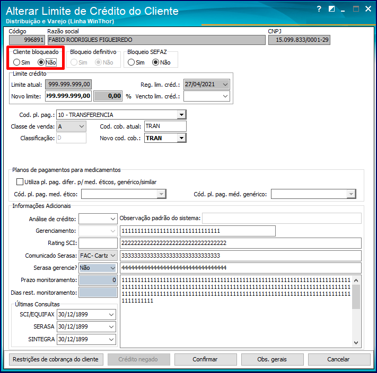The height and width of the screenshot is (373, 377).
Task: Click the Observação padrão do sistema field
Action: (282, 219)
